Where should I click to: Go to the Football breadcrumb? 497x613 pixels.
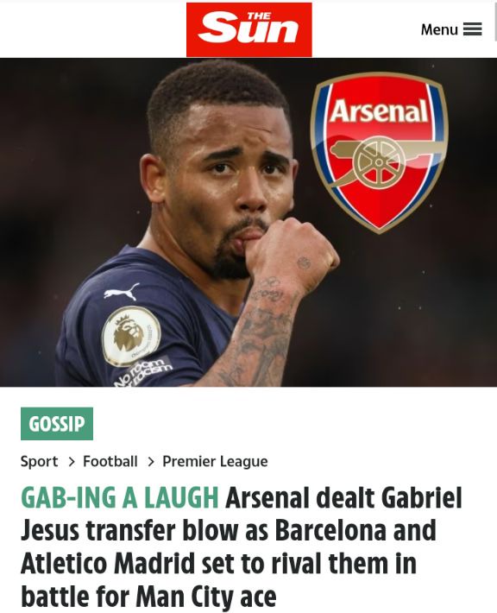click(x=110, y=461)
